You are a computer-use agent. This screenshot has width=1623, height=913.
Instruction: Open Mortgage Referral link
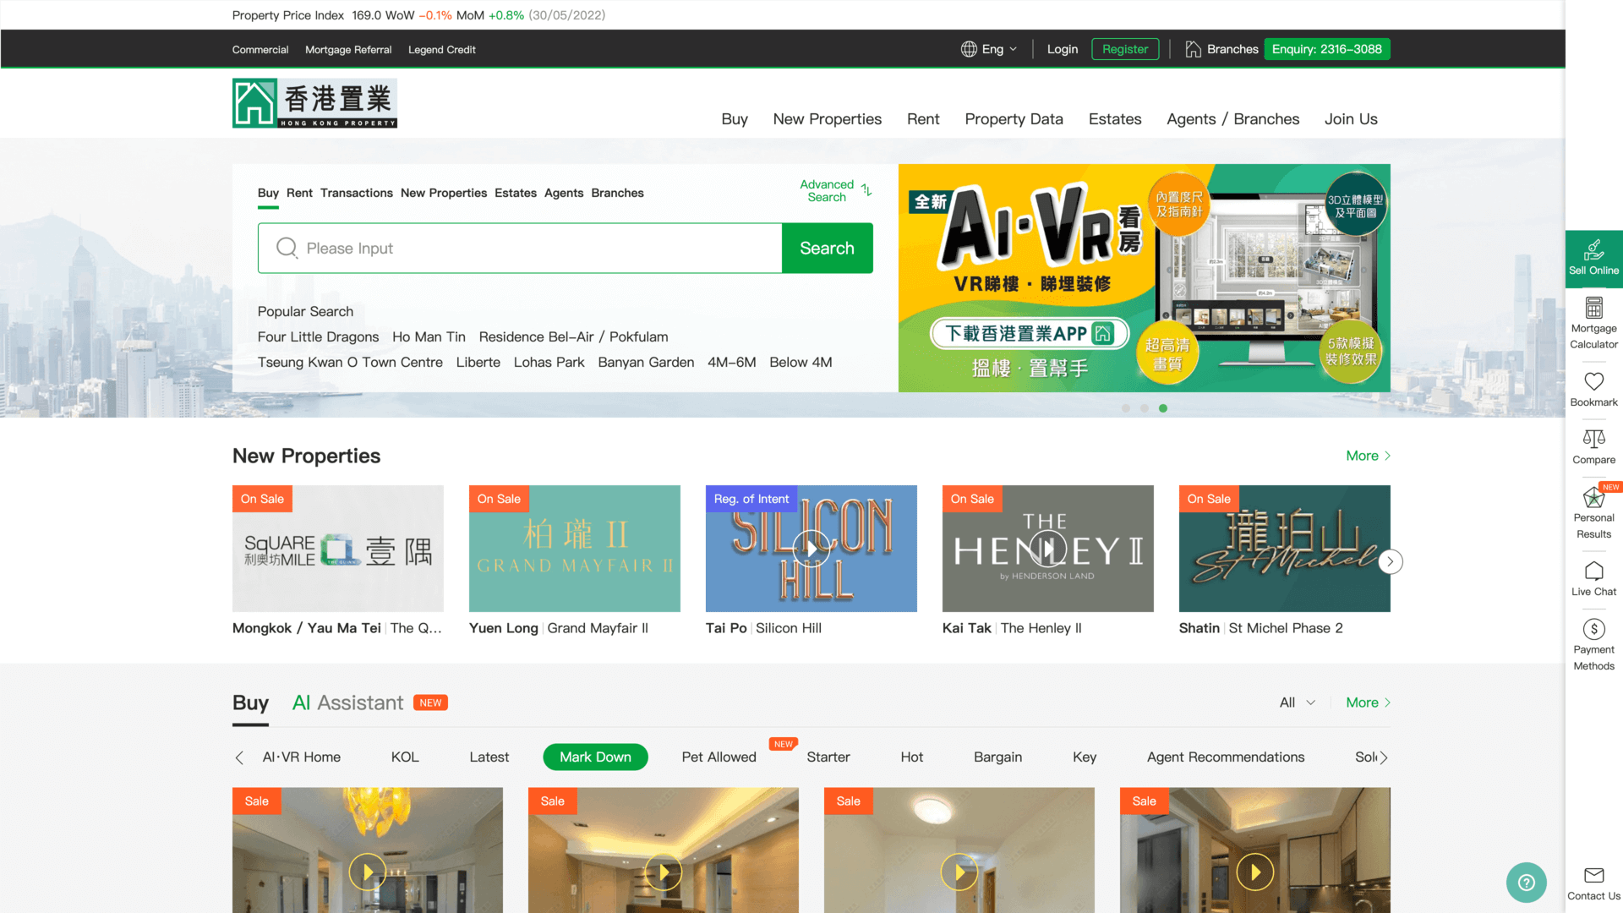point(348,50)
